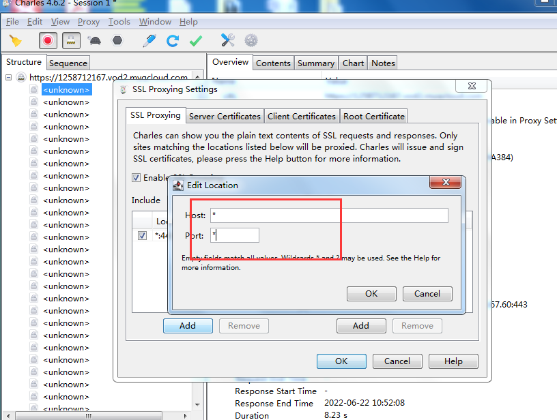Open the Proxy menu
The width and height of the screenshot is (557, 420).
(89, 22)
